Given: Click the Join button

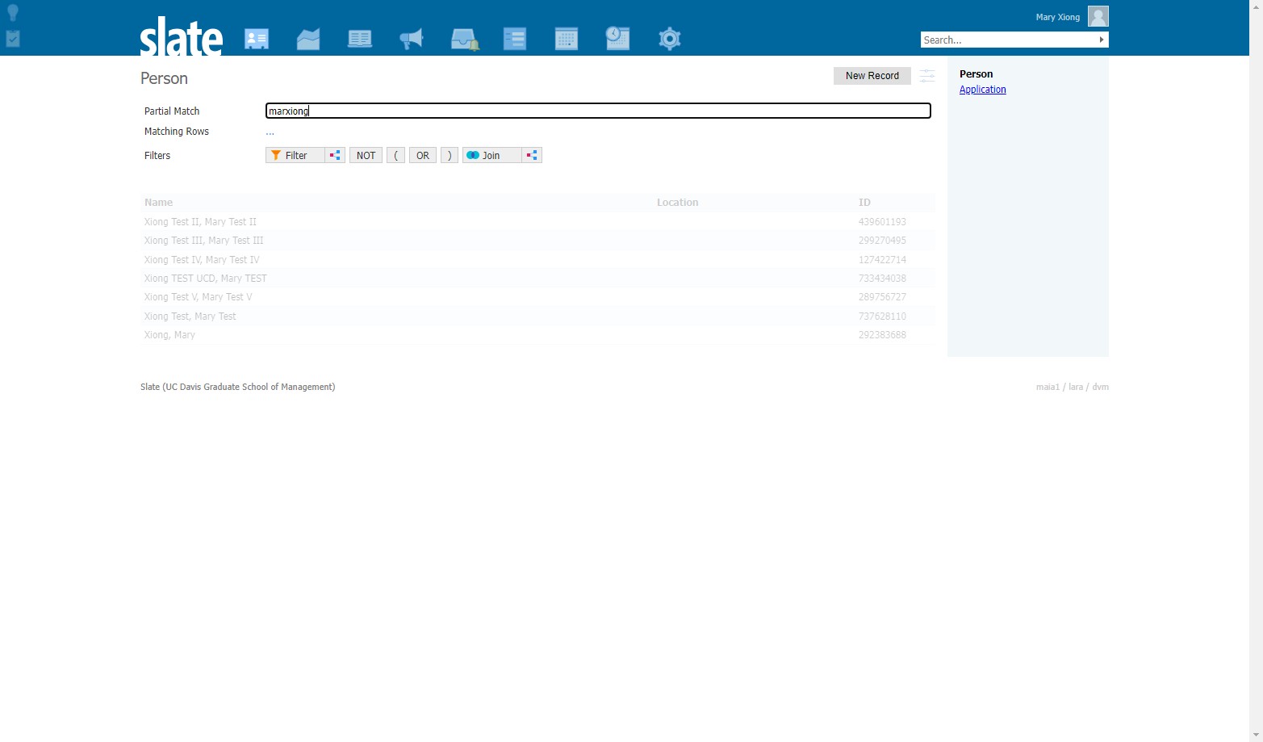Looking at the screenshot, I should point(492,155).
